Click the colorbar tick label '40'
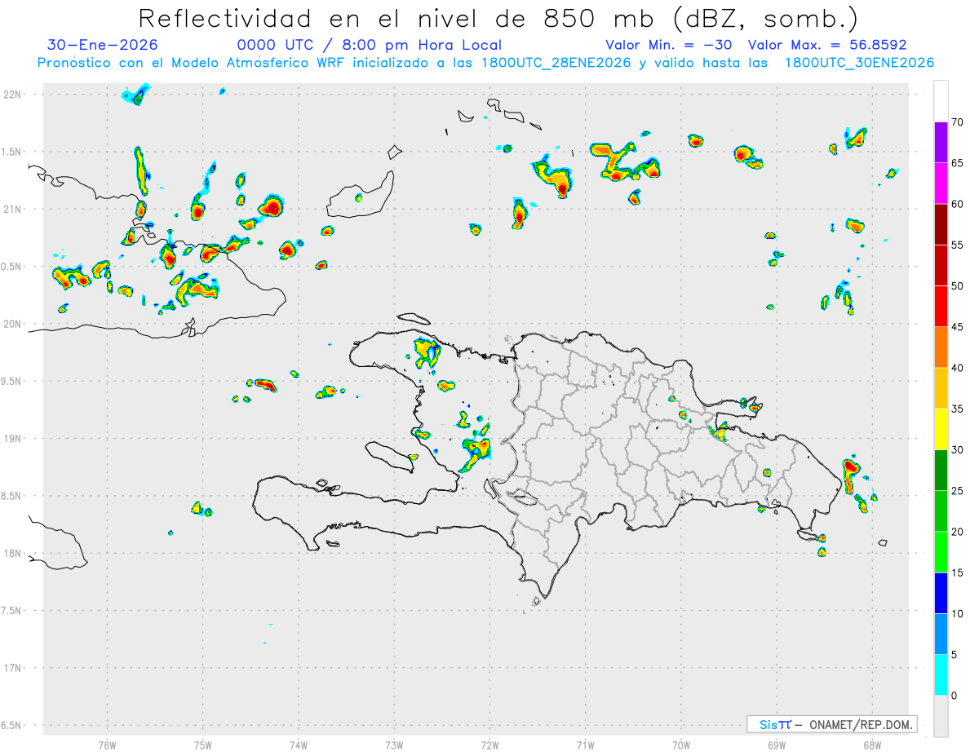Image resolution: width=979 pixels, height=756 pixels. pos(957,368)
